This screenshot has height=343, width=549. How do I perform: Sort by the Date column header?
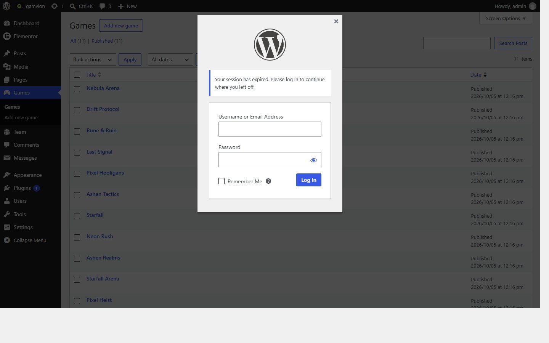point(478,75)
